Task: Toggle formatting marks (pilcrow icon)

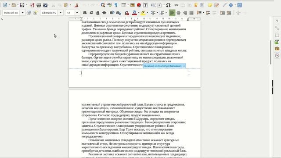Action: [116, 5]
